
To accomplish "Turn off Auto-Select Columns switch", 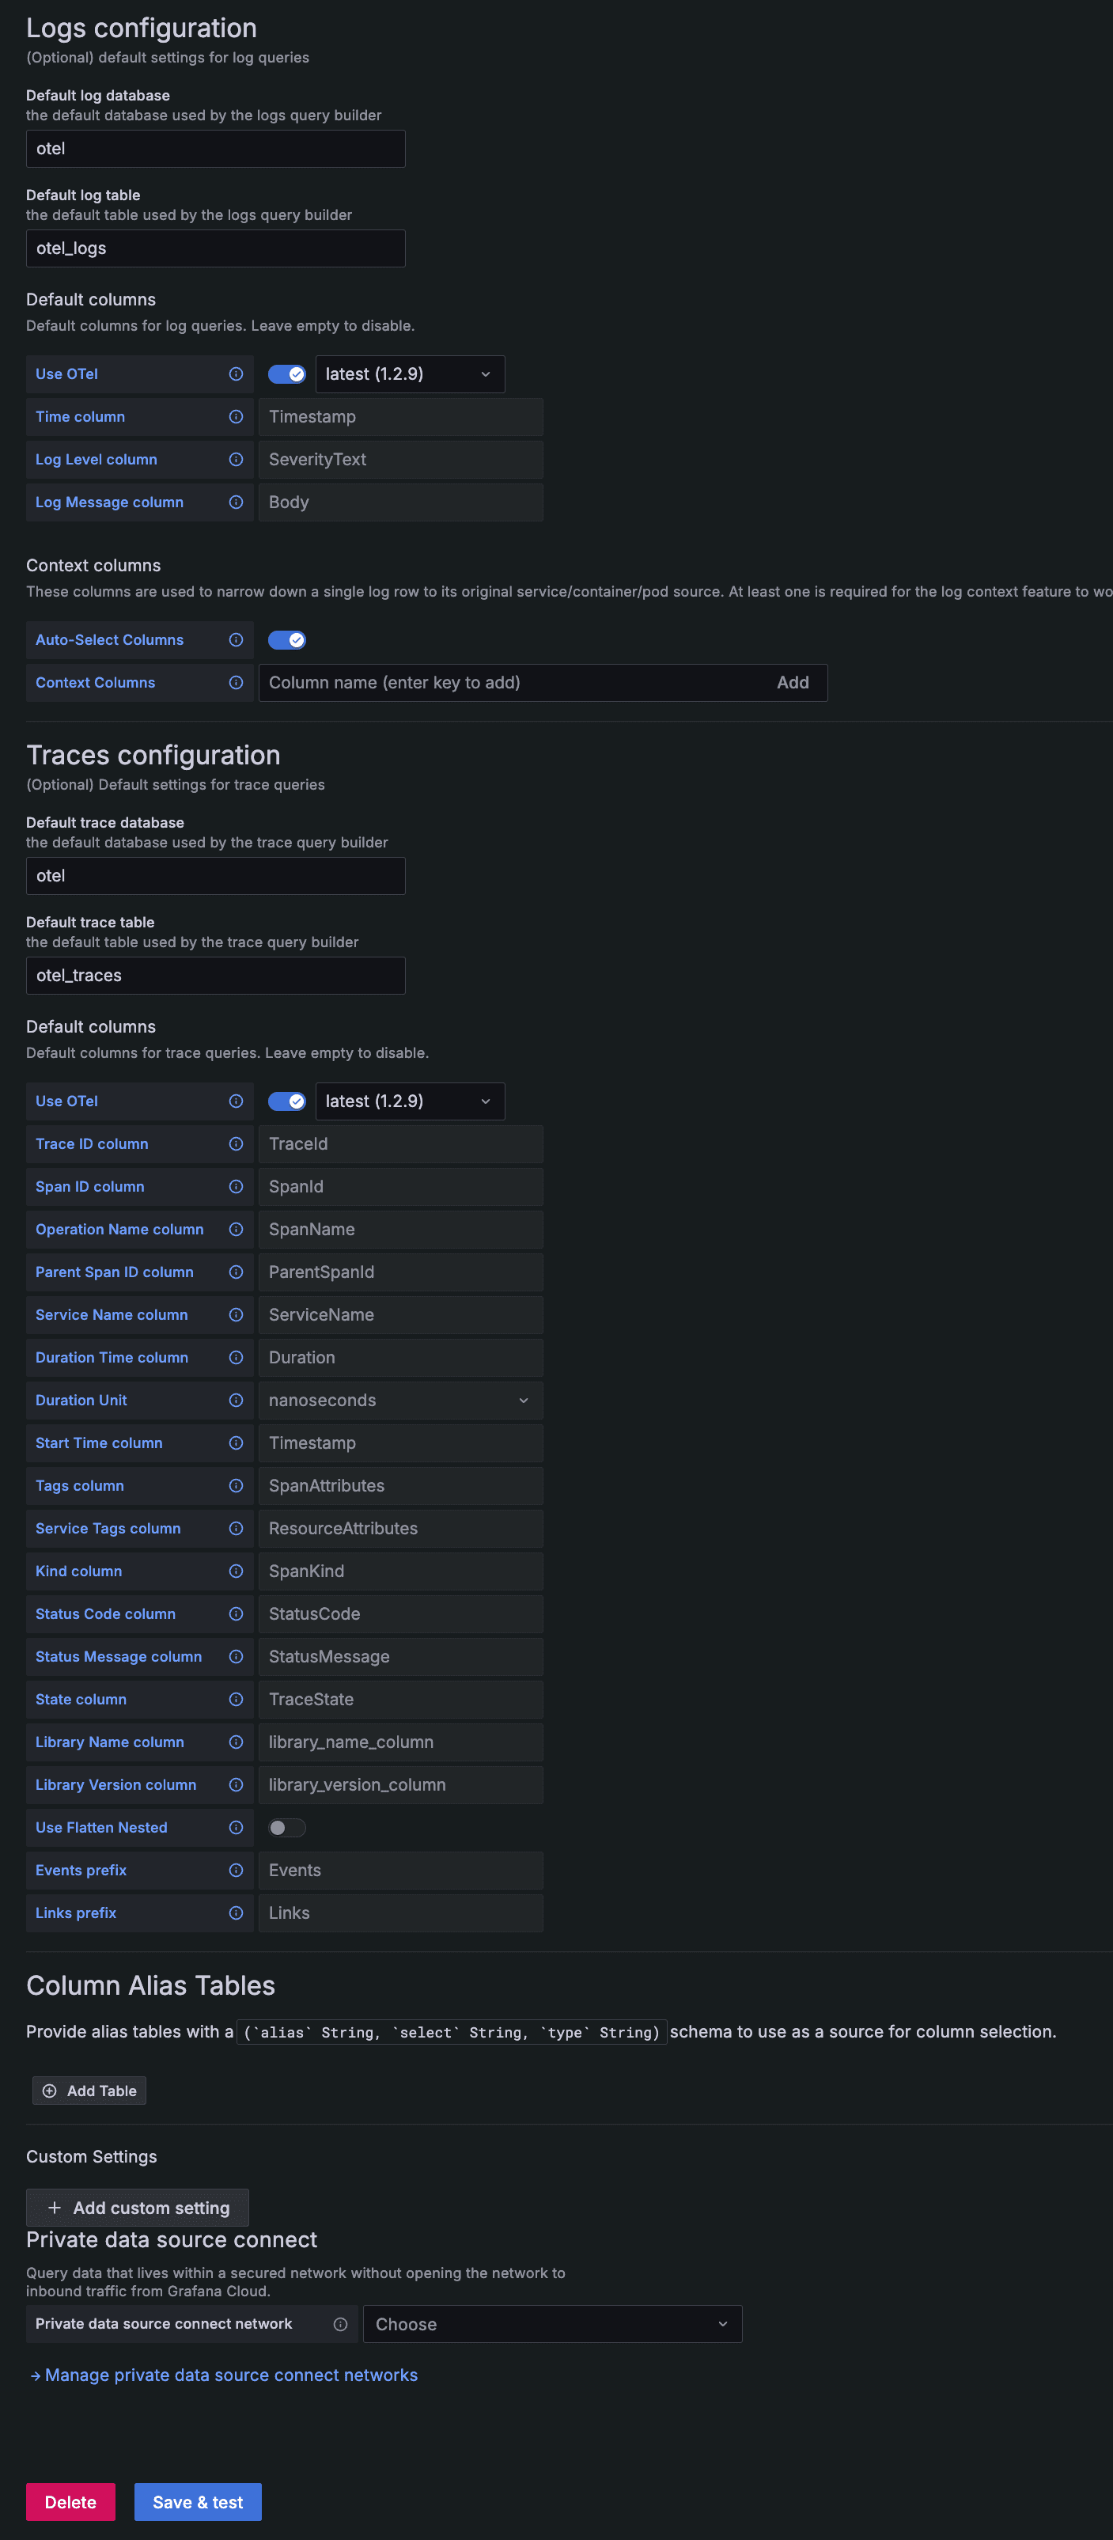I will point(287,640).
